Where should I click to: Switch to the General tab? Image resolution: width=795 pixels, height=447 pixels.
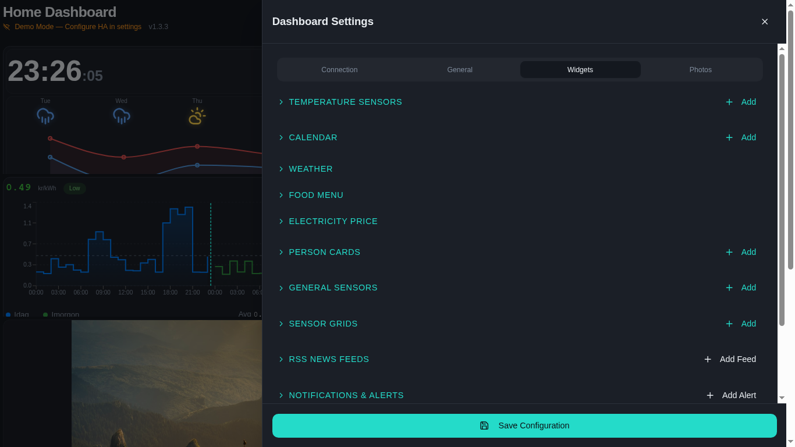[x=460, y=70]
